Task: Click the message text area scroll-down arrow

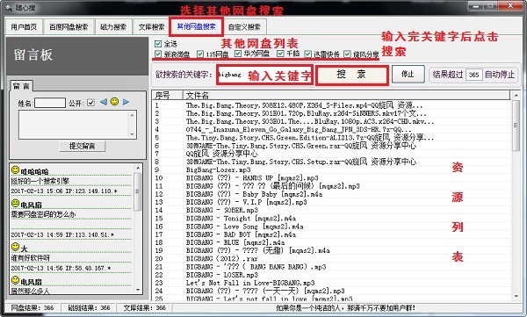Action: tap(133, 133)
